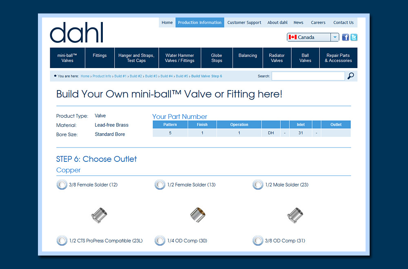Open the Canada country dropdown
Screen dimensions: 408x269
[313, 37]
